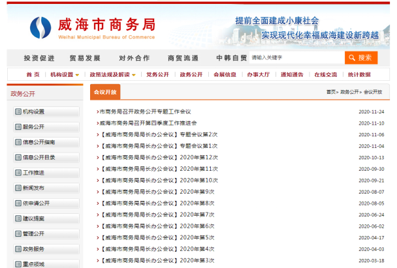This screenshot has height=268, width=397.
Task: Open the 2020年第12次 meeting link
Action: pos(198,157)
